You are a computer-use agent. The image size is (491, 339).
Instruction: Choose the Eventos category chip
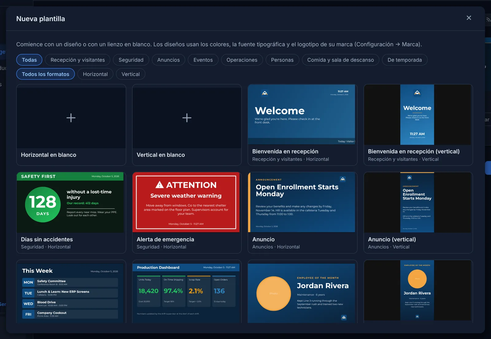point(203,60)
